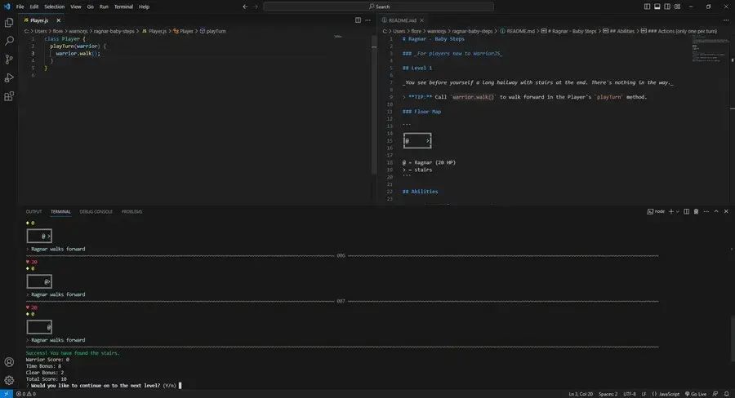Click the README editor minimap
Image resolution: width=735 pixels, height=398 pixels.
[710, 48]
